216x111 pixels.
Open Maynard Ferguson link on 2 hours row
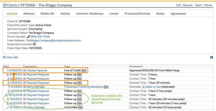[x=38, y=74]
